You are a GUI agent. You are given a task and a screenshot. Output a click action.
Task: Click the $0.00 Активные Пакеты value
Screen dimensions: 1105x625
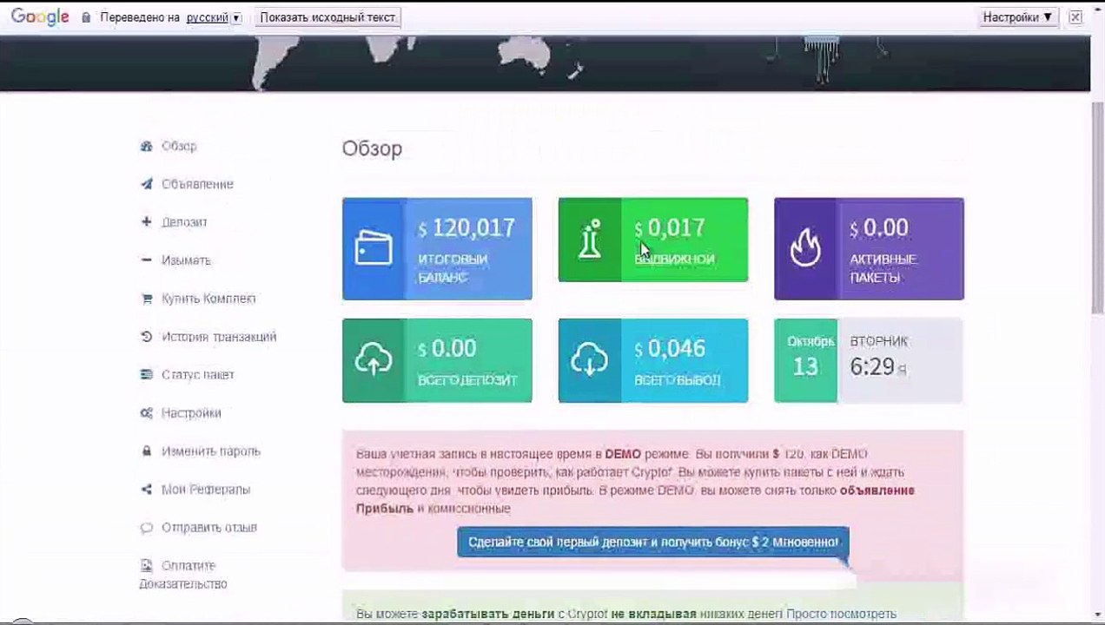(x=879, y=228)
